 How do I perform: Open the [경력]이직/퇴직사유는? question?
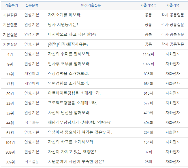tap(68, 44)
